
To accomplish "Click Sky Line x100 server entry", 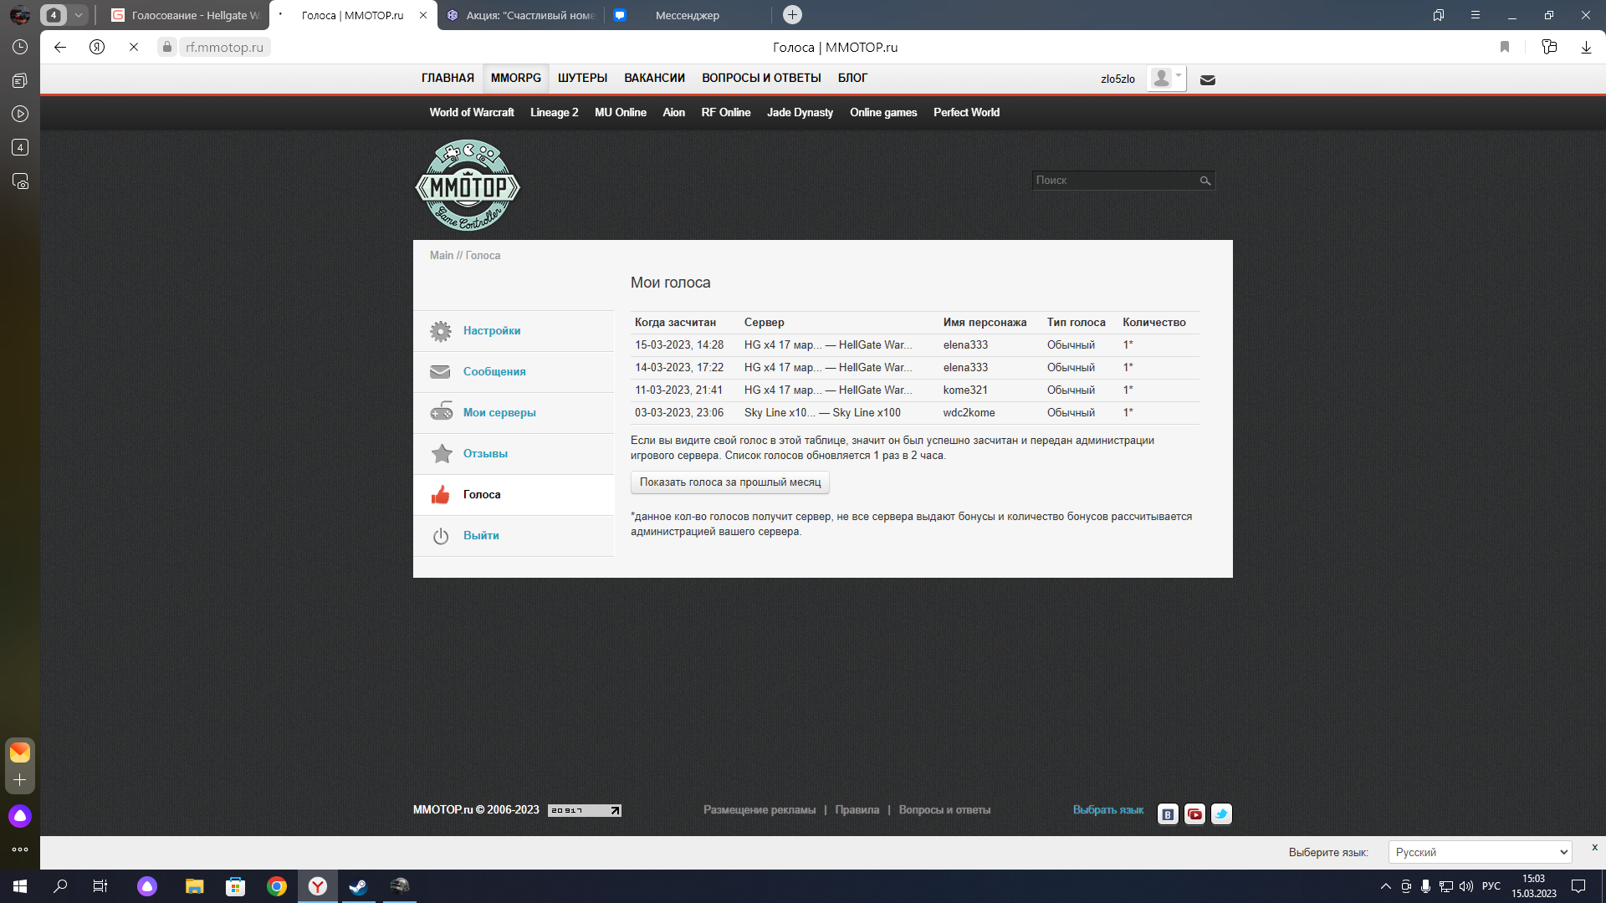I will coord(822,413).
